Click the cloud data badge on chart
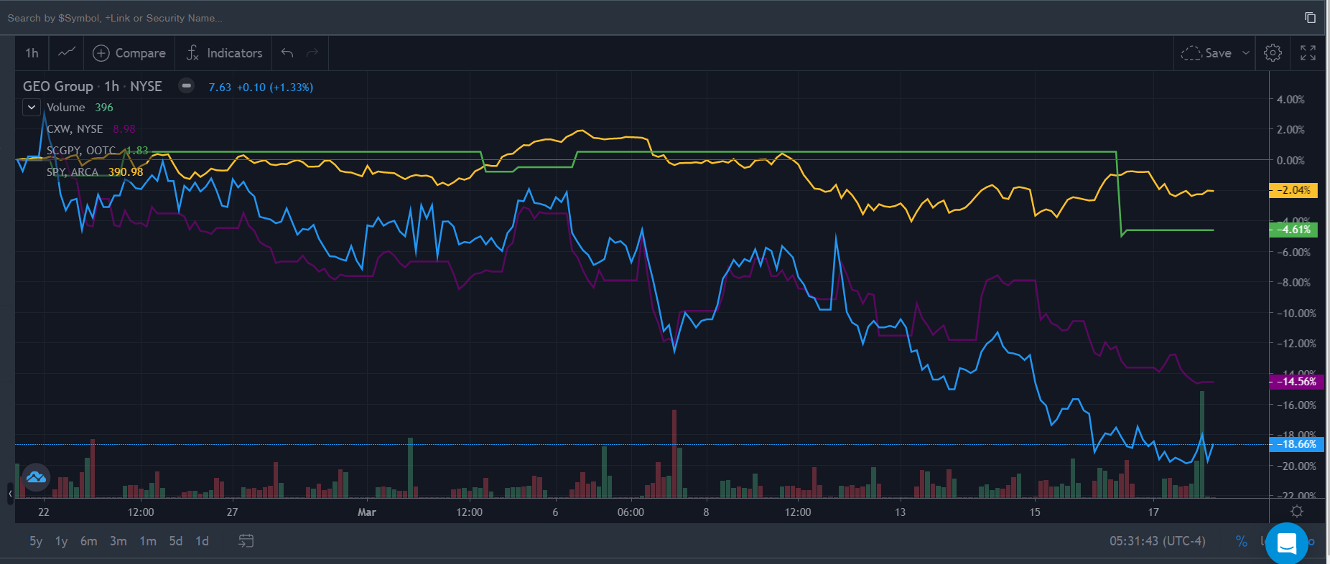The height and width of the screenshot is (564, 1330). pos(36,477)
